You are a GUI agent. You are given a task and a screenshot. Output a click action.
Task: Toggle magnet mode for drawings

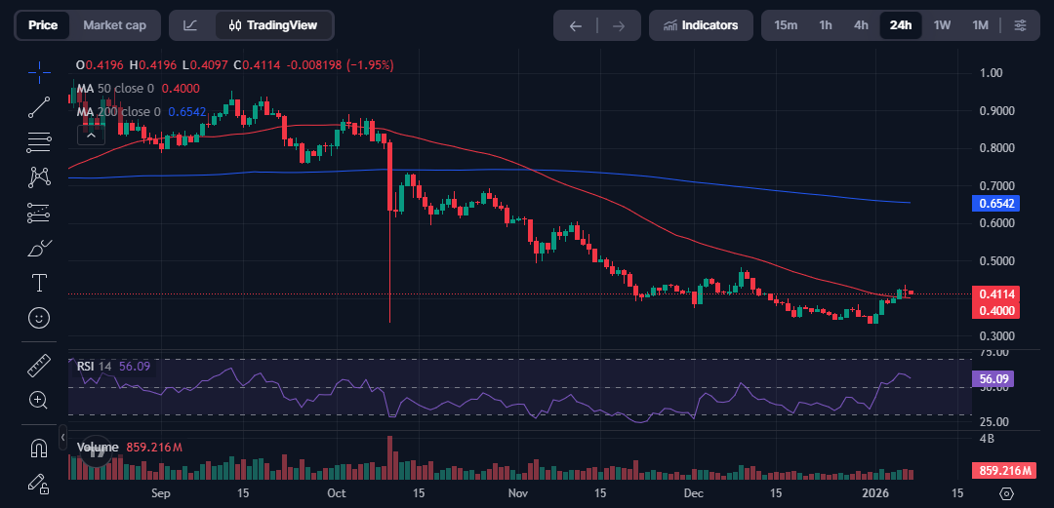coord(39,448)
